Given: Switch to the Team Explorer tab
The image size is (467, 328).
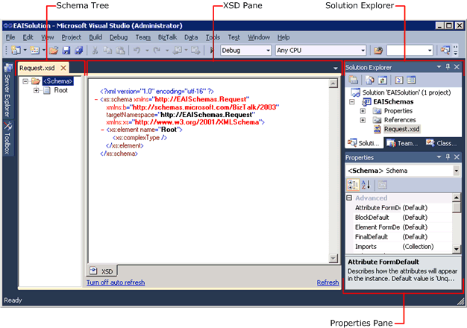Looking at the screenshot, I should tap(403, 143).
